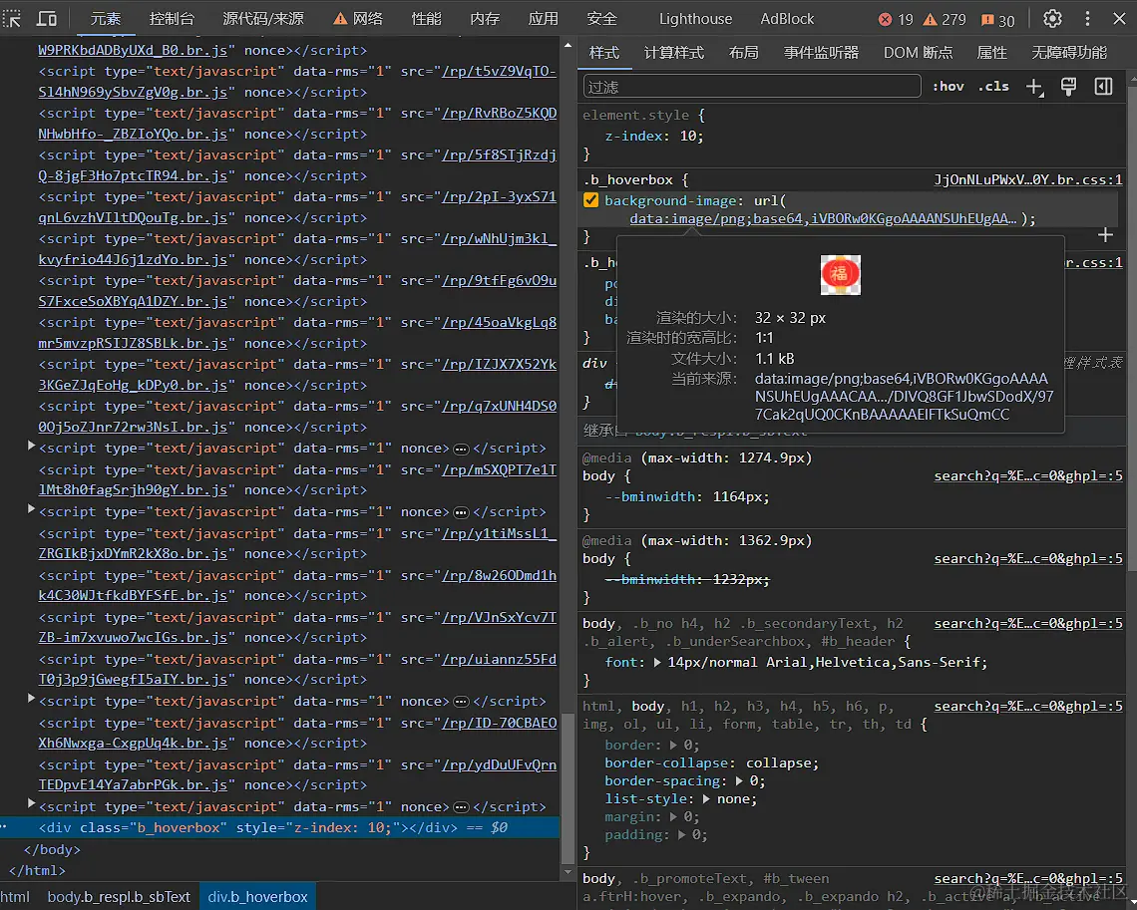Edit the z-index value 10
Image resolution: width=1137 pixels, height=910 pixels.
pyautogui.click(x=688, y=136)
